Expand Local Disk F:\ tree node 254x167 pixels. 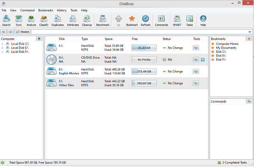coord(3,52)
